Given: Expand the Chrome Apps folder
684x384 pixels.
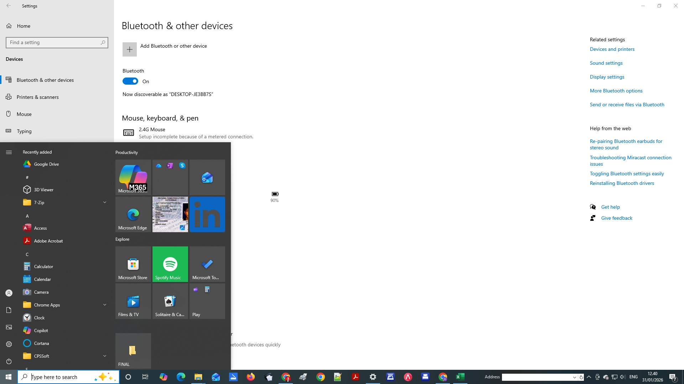Looking at the screenshot, I should click(105, 305).
